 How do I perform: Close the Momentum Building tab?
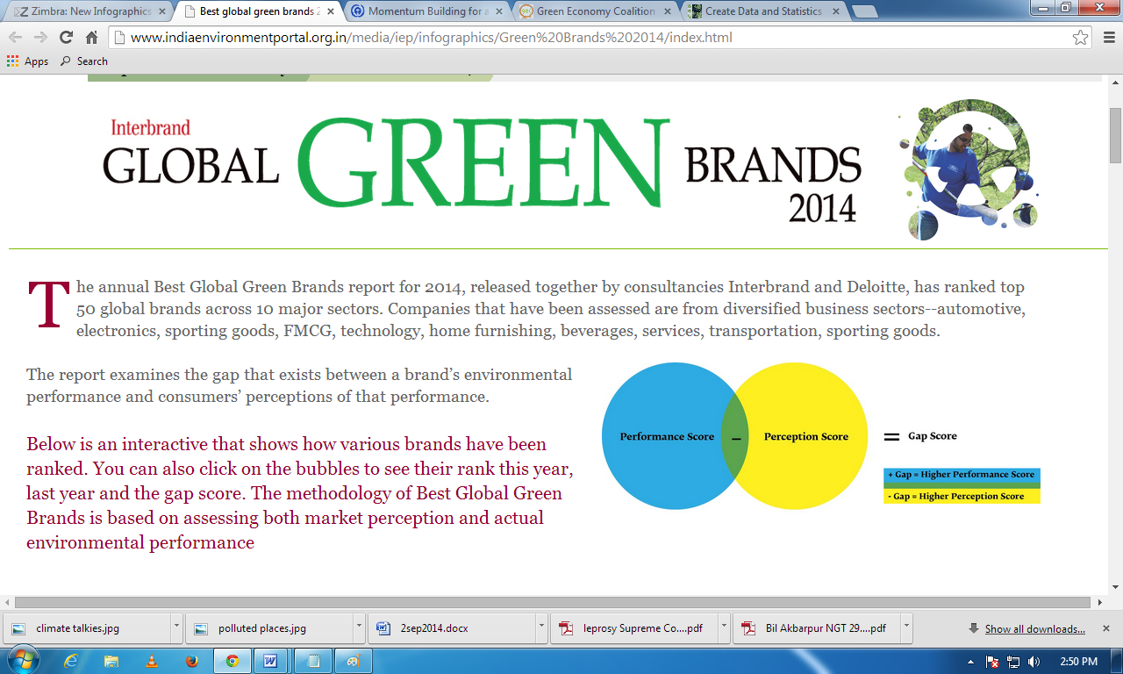coord(498,12)
